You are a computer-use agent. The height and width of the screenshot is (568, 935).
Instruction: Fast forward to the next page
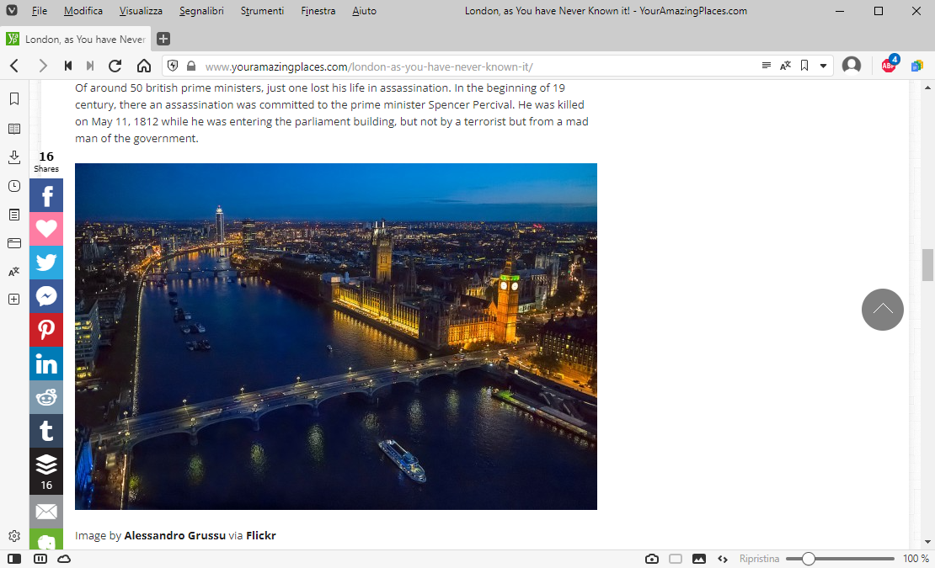click(x=90, y=66)
